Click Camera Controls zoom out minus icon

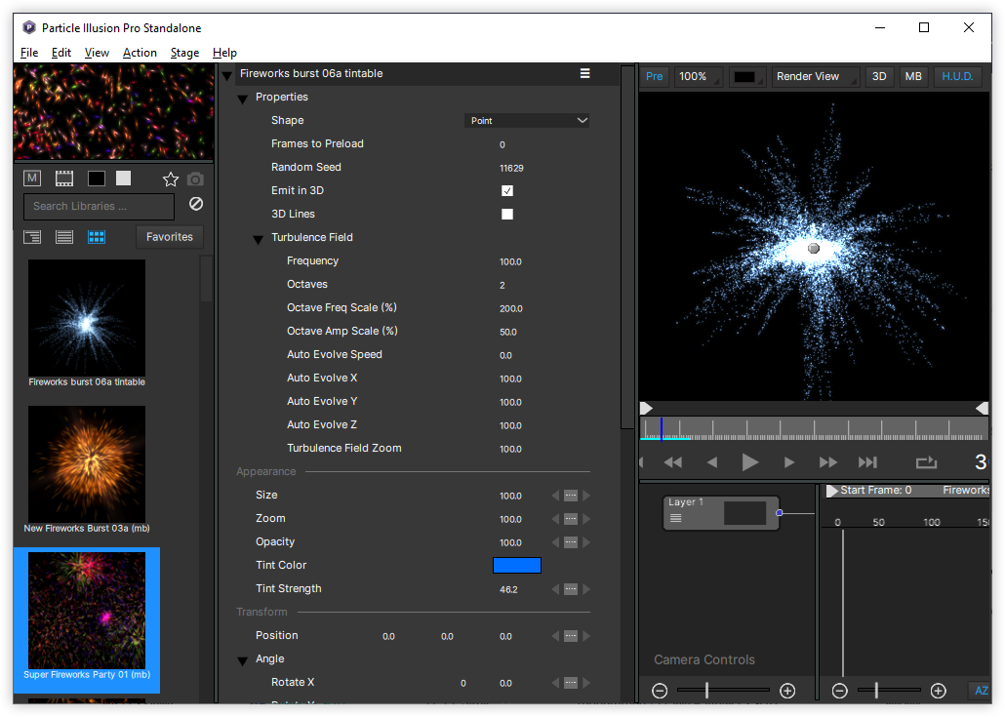click(660, 690)
